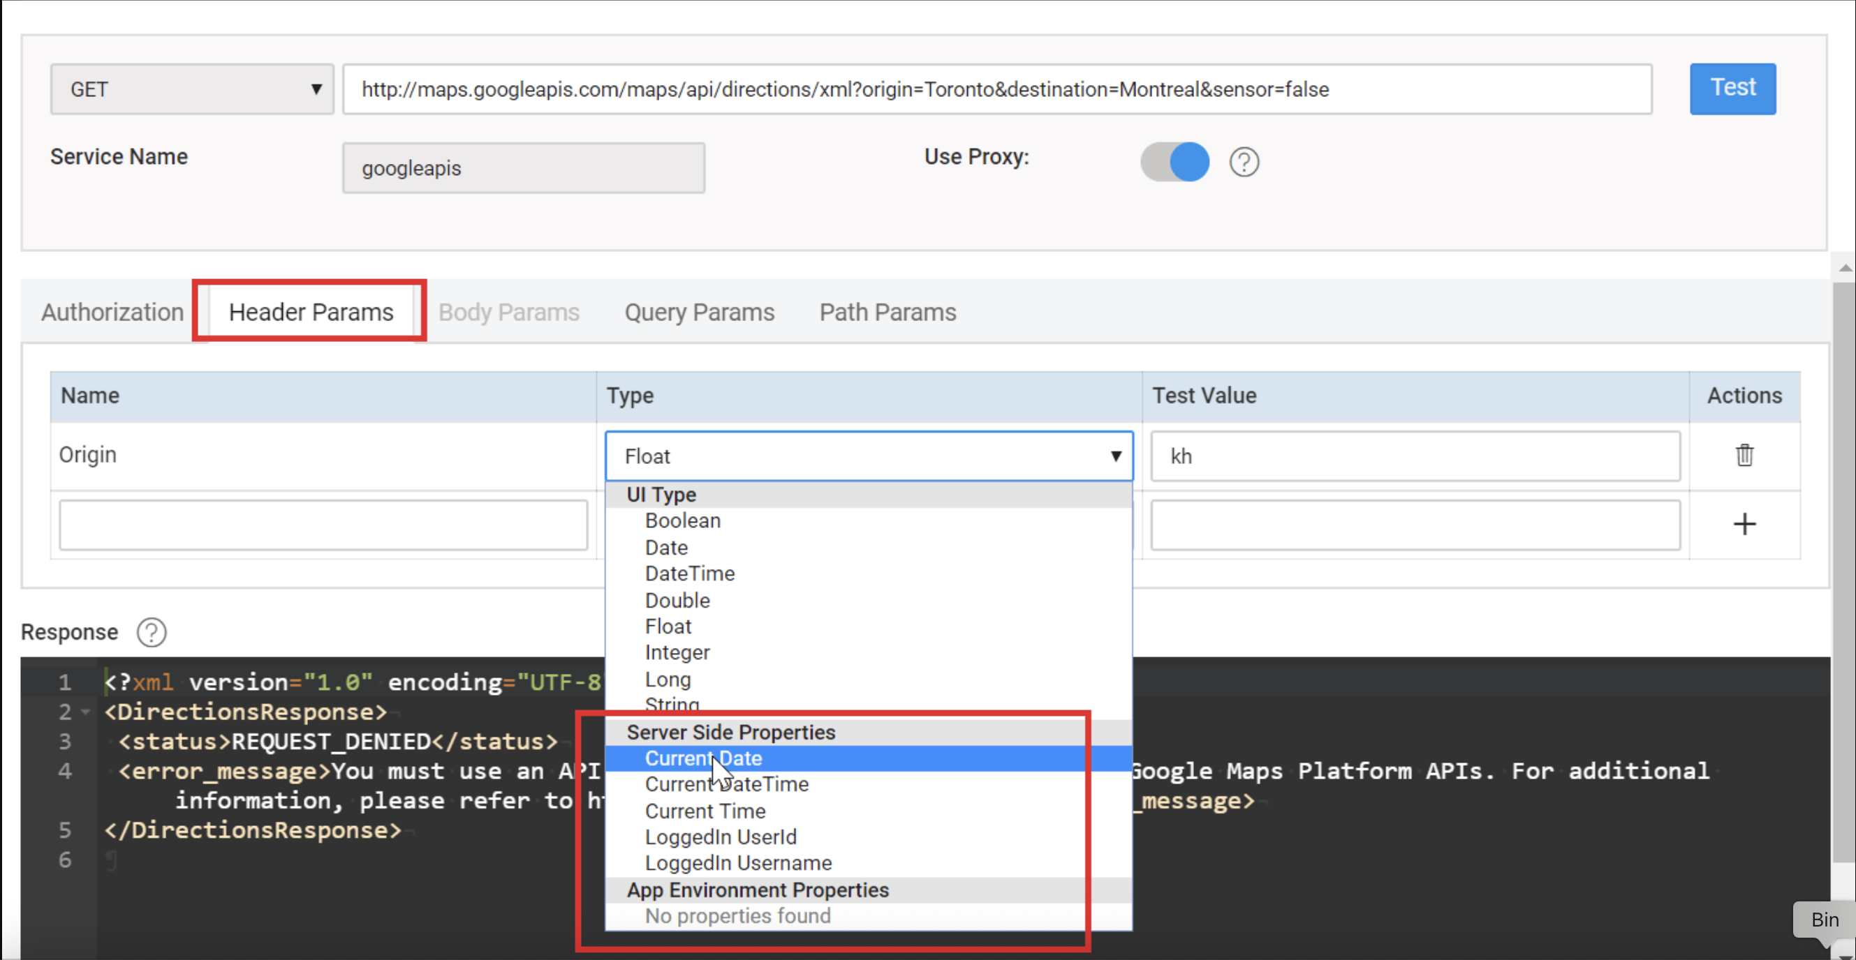Select Current Date from the list
The width and height of the screenshot is (1856, 960).
(703, 758)
